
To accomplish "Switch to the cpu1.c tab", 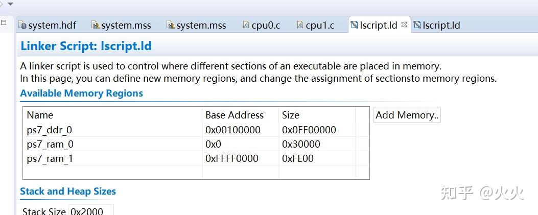I will click(x=316, y=26).
